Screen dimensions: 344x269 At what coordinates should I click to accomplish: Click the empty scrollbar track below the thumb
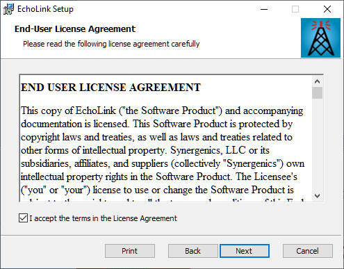coord(317,145)
